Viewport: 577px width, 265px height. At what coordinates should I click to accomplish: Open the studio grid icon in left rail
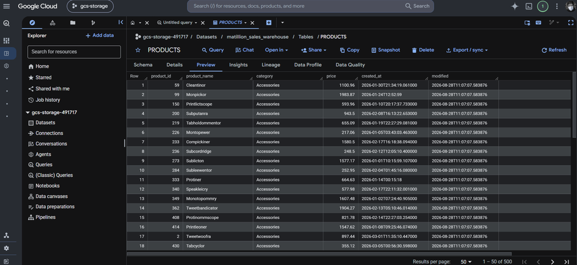point(7,53)
